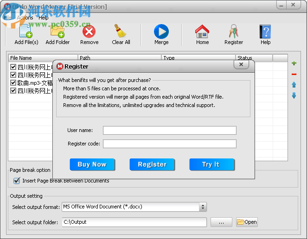Screen dimensions: 307x239
Task: Open the Help menu
Action: [x=43, y=18]
